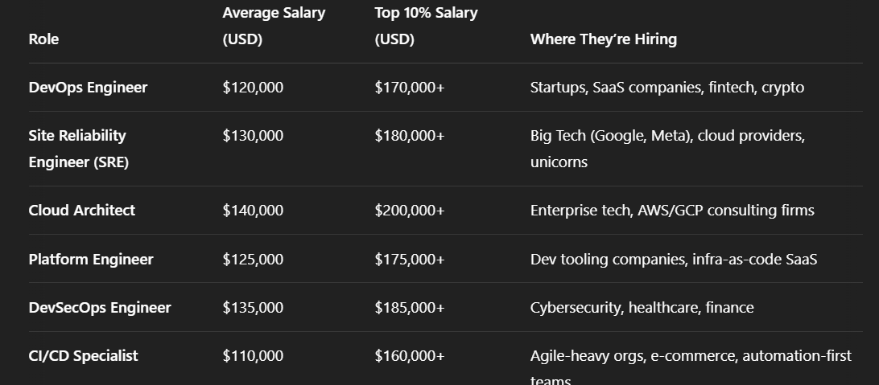Click the Cloud Architect role name

click(82, 211)
